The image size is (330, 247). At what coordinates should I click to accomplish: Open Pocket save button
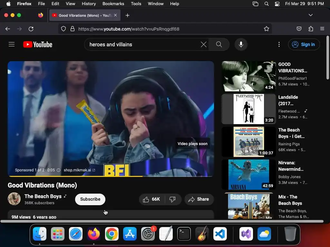pos(299,29)
